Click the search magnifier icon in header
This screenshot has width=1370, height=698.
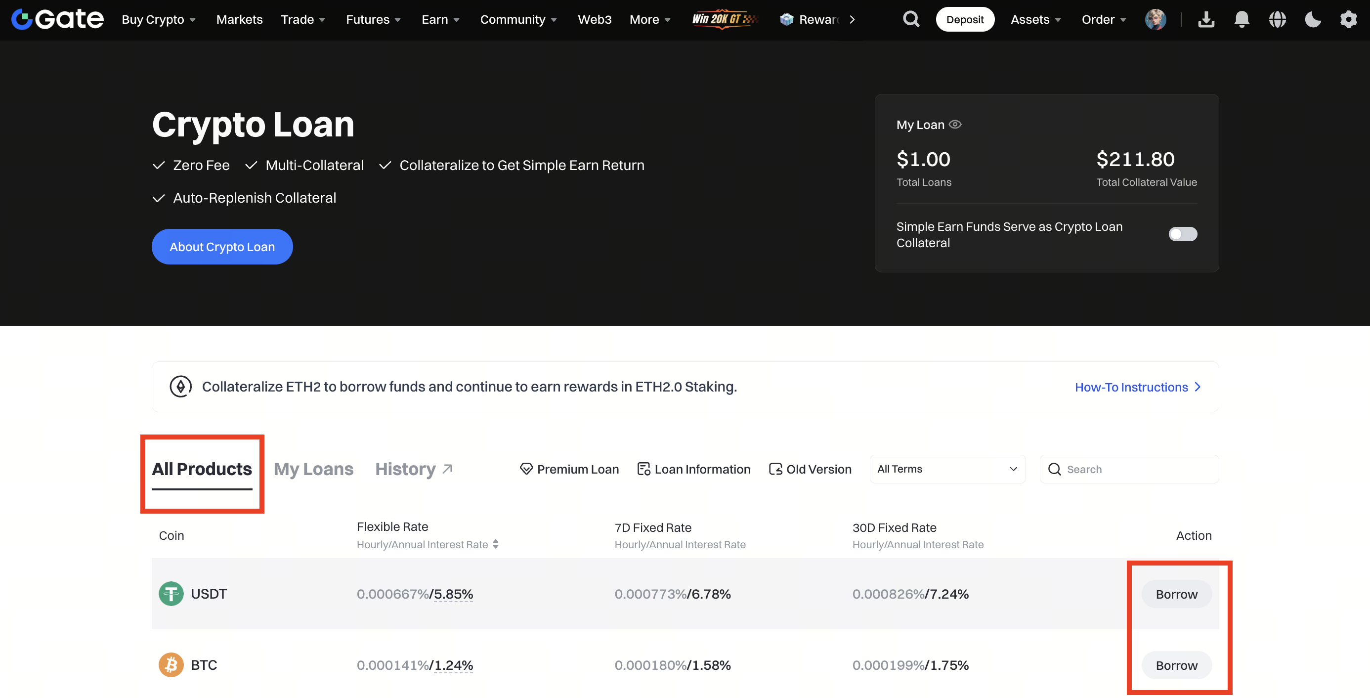pos(911,20)
